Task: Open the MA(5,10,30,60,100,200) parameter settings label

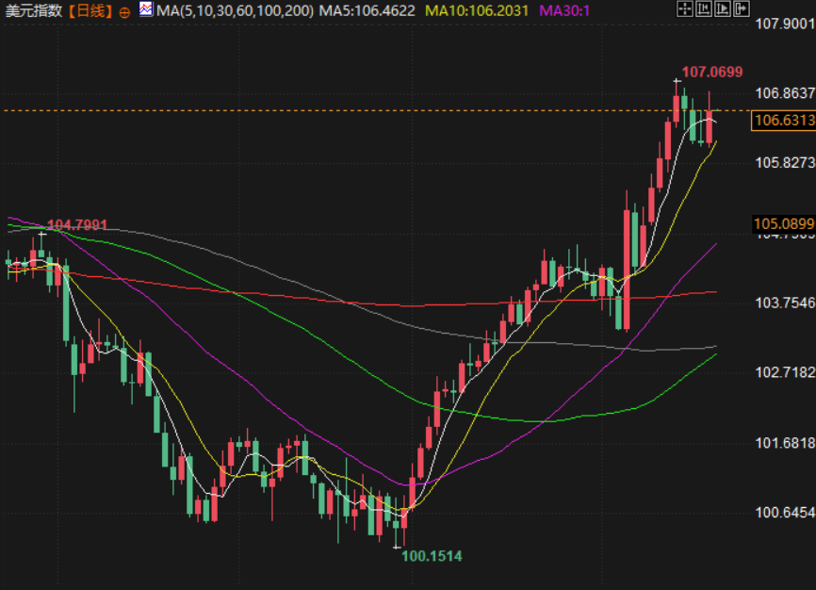Action: coord(234,11)
